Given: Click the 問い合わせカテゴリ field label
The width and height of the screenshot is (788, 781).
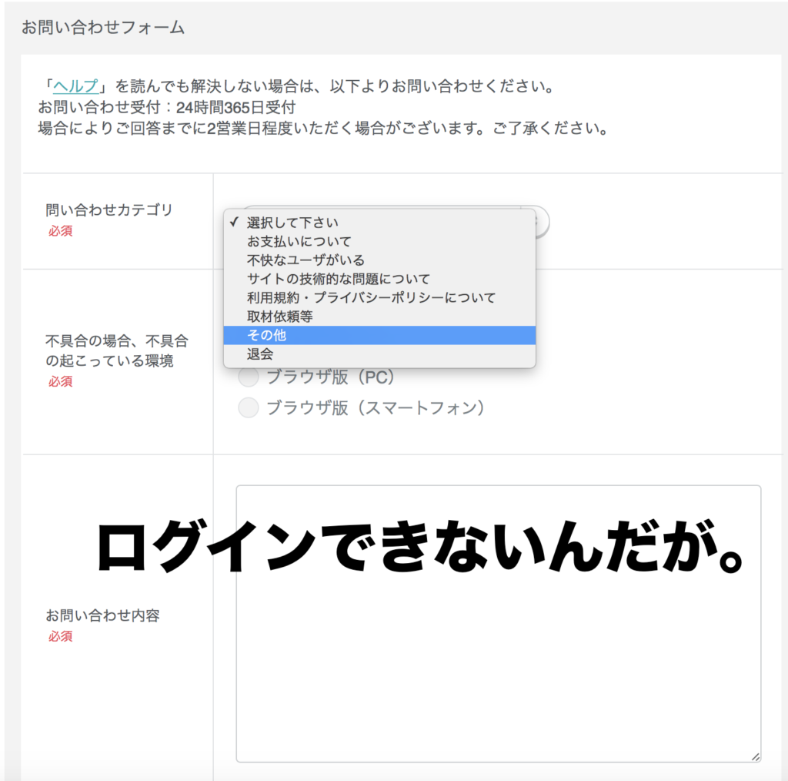Looking at the screenshot, I should click(109, 209).
